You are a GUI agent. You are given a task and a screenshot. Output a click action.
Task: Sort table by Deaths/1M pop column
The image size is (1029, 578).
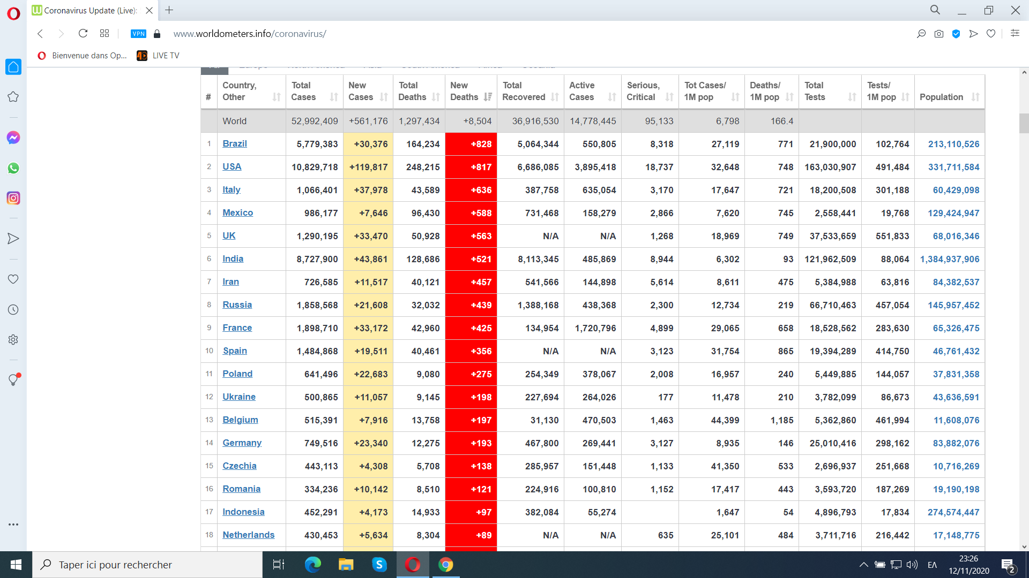pos(772,92)
